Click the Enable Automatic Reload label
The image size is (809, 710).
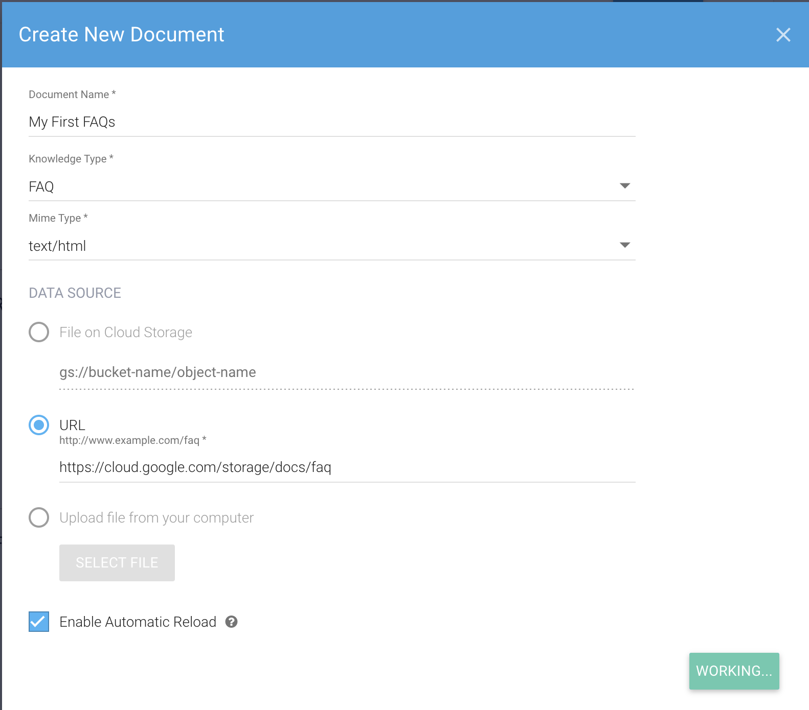coord(138,622)
